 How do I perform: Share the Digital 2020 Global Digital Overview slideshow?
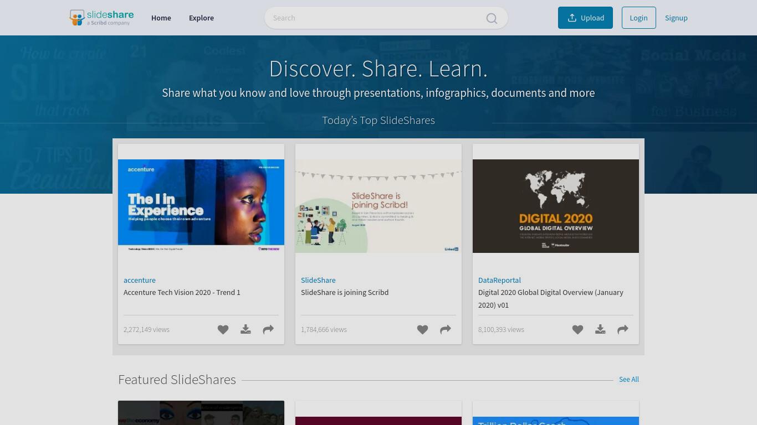click(623, 330)
